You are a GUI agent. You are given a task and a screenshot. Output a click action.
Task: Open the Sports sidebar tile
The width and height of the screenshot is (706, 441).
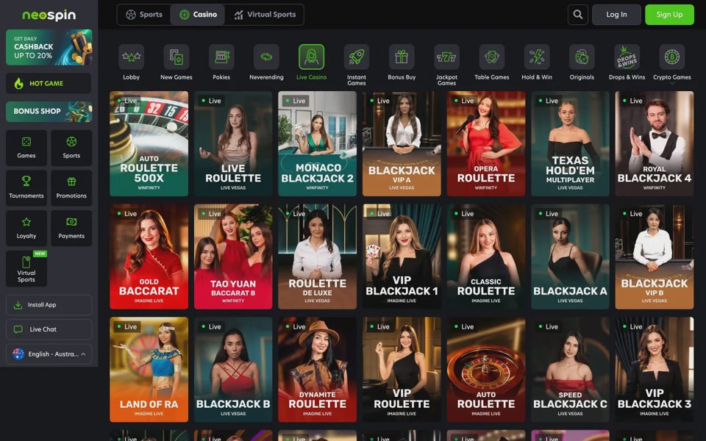click(x=71, y=148)
